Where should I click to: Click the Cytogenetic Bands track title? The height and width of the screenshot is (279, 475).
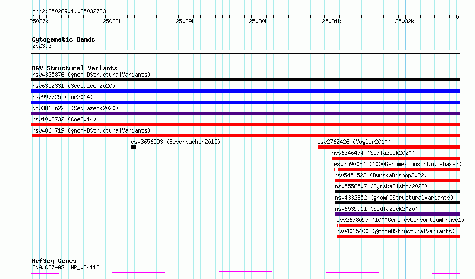pos(64,39)
